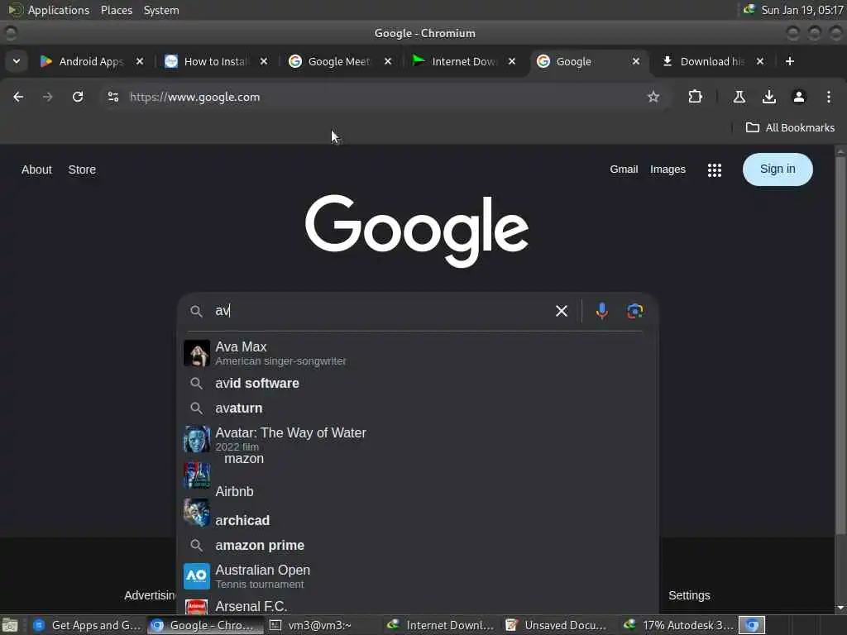Open the Images link
Image resolution: width=847 pixels, height=635 pixels.
click(668, 169)
